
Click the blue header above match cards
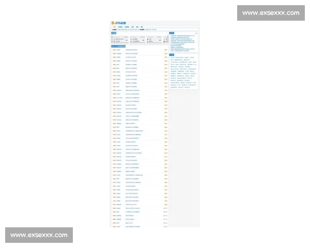coord(114,34)
